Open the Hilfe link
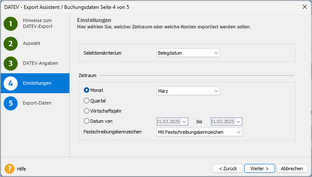 pyautogui.click(x=22, y=169)
